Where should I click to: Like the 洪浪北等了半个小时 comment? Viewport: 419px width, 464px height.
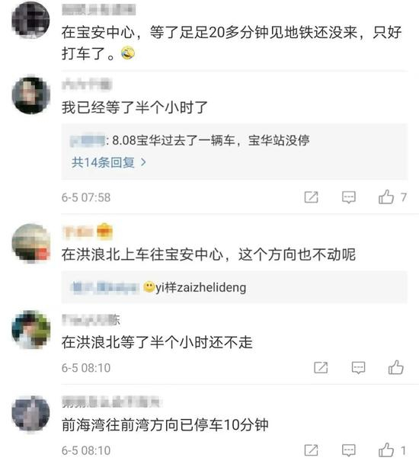tap(395, 367)
